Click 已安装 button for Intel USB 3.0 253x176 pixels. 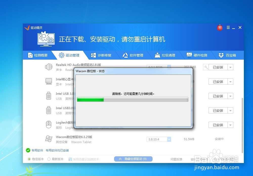pos(218,96)
